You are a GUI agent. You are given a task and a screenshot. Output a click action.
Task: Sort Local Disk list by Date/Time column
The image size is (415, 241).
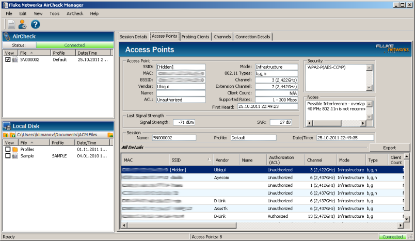[92, 142]
